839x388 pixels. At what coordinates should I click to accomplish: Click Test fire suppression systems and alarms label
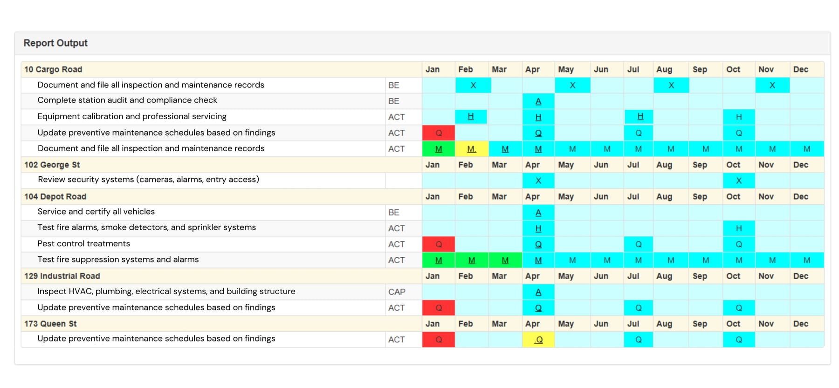point(118,259)
